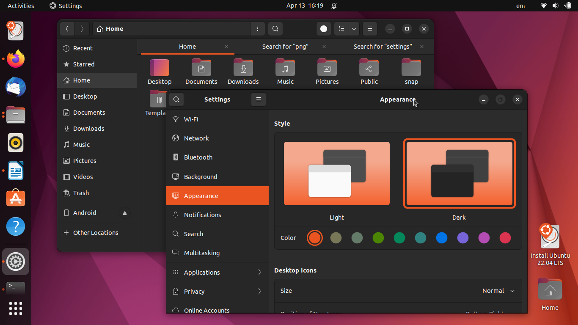Viewport: 578px width, 325px height.
Task: Select the purple accent color
Action: pyautogui.click(x=463, y=238)
